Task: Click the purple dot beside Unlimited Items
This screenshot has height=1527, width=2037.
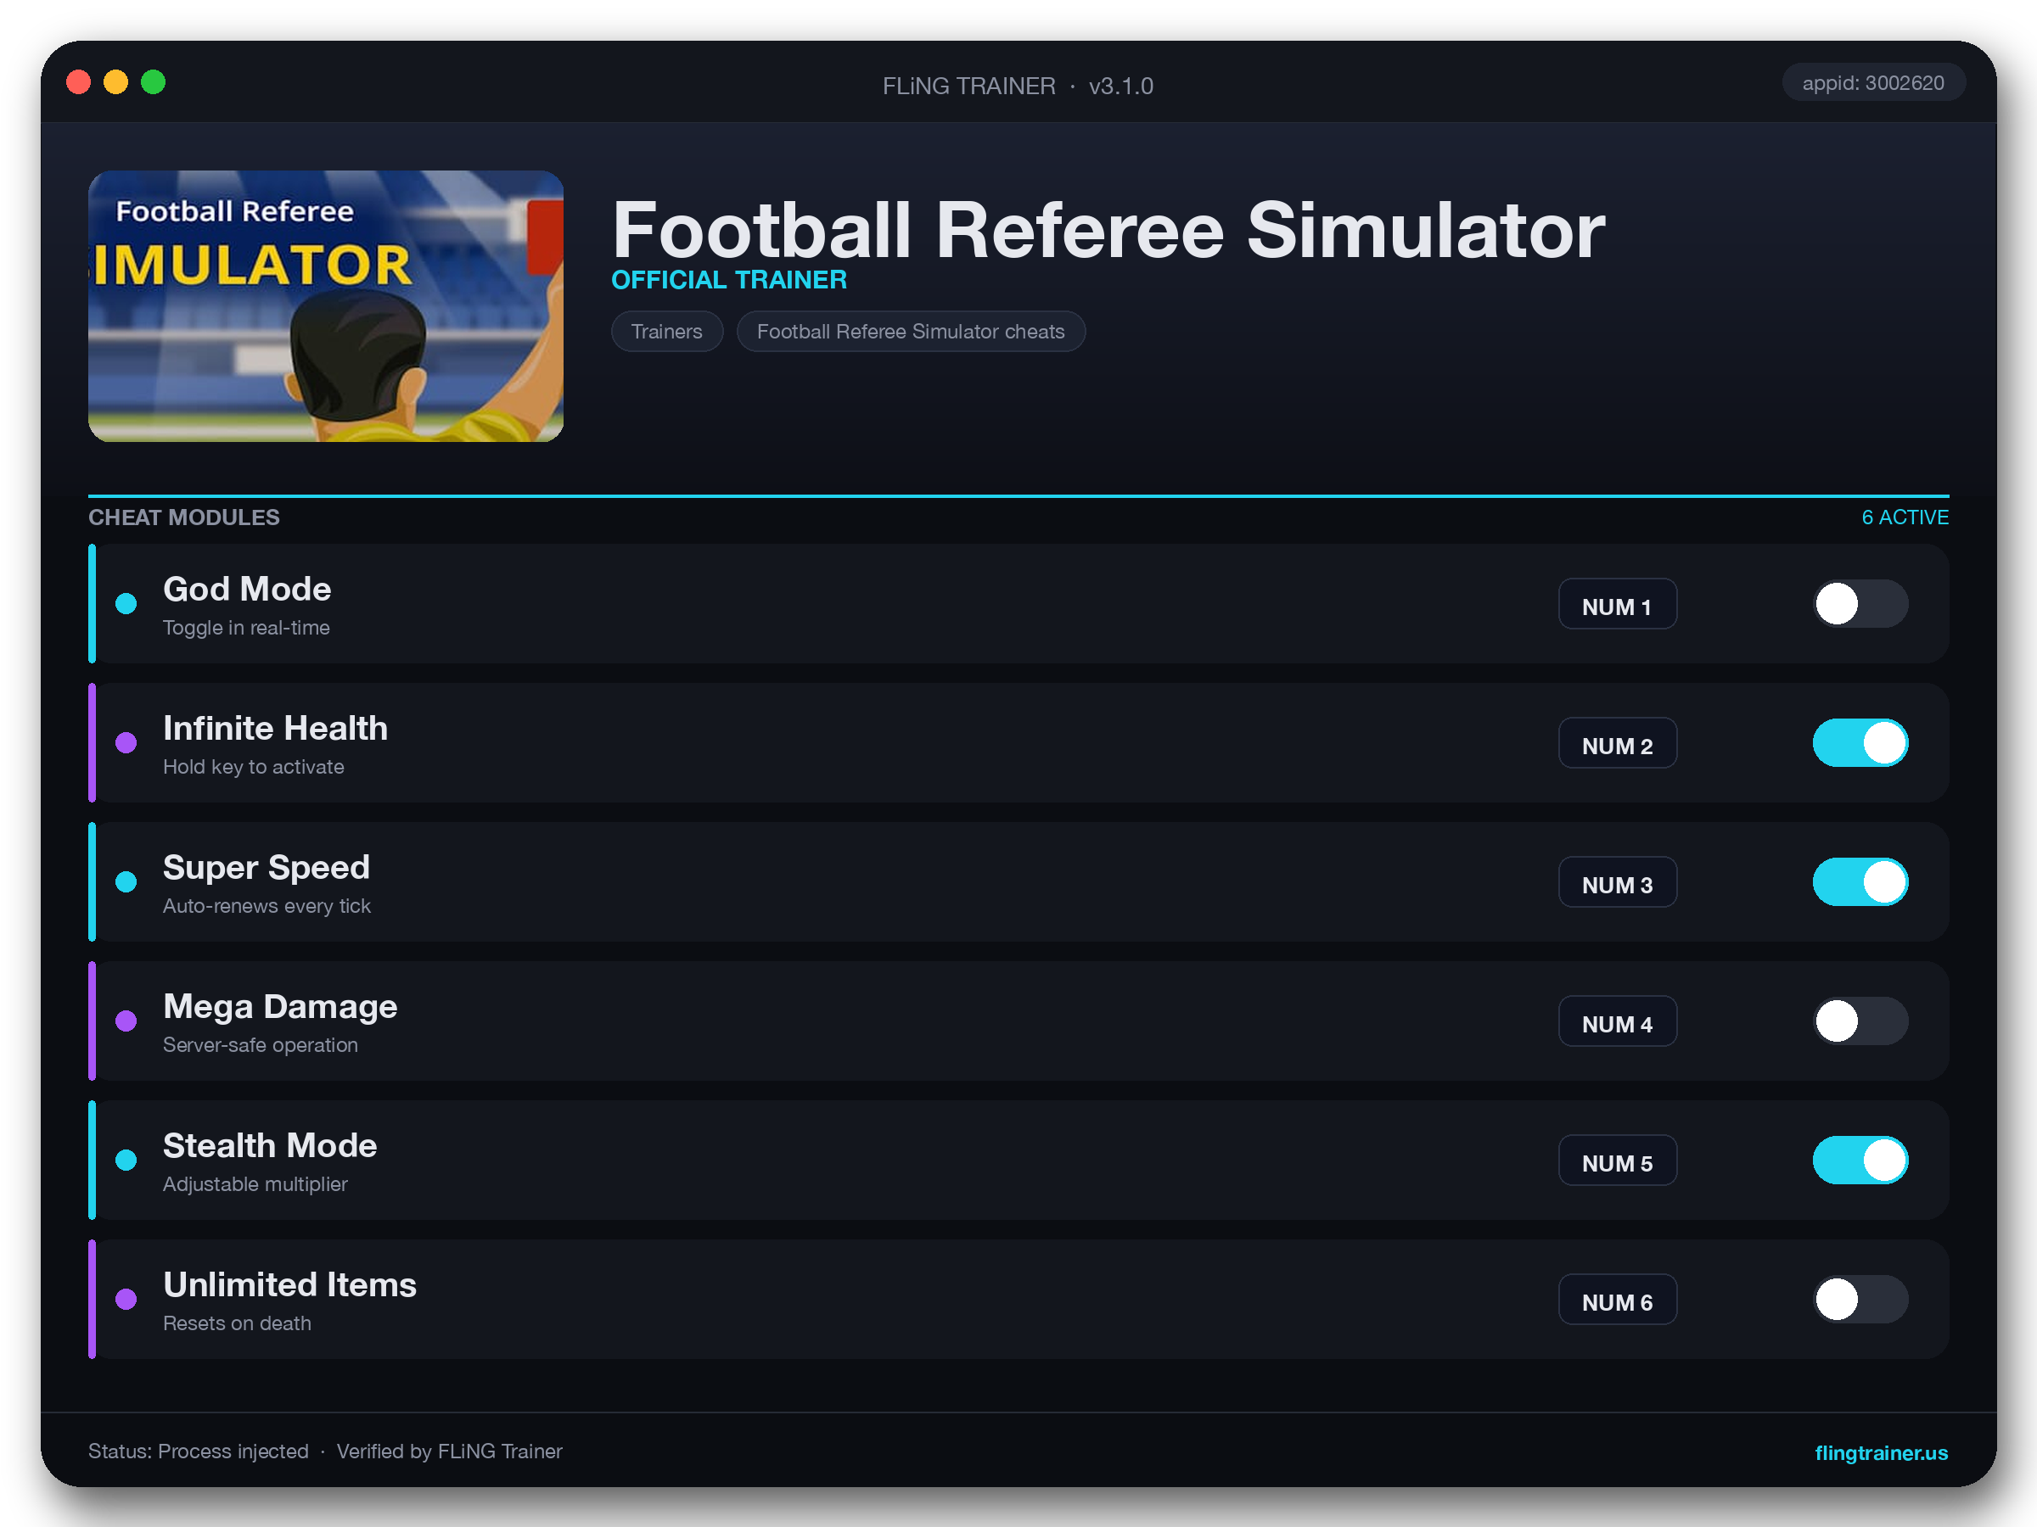Action: click(126, 1299)
